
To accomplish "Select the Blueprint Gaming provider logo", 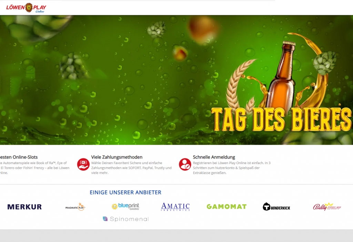I will point(126,206).
